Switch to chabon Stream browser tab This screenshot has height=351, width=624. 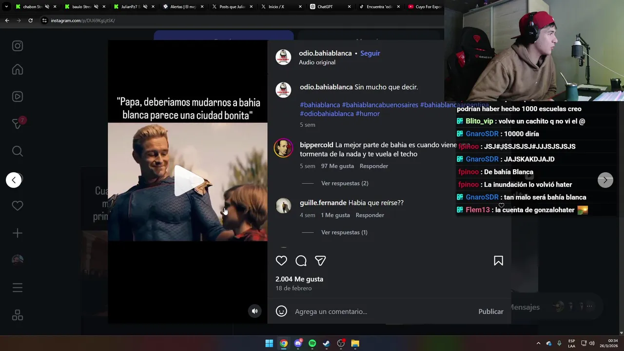click(x=35, y=7)
